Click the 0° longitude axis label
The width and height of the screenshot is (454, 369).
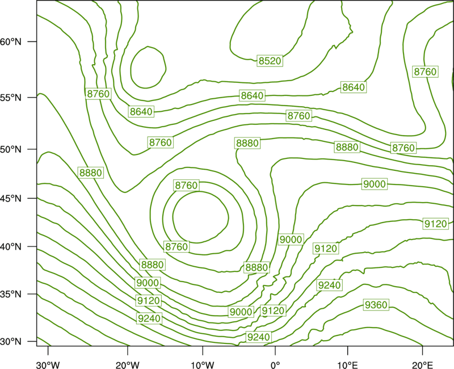click(275, 365)
